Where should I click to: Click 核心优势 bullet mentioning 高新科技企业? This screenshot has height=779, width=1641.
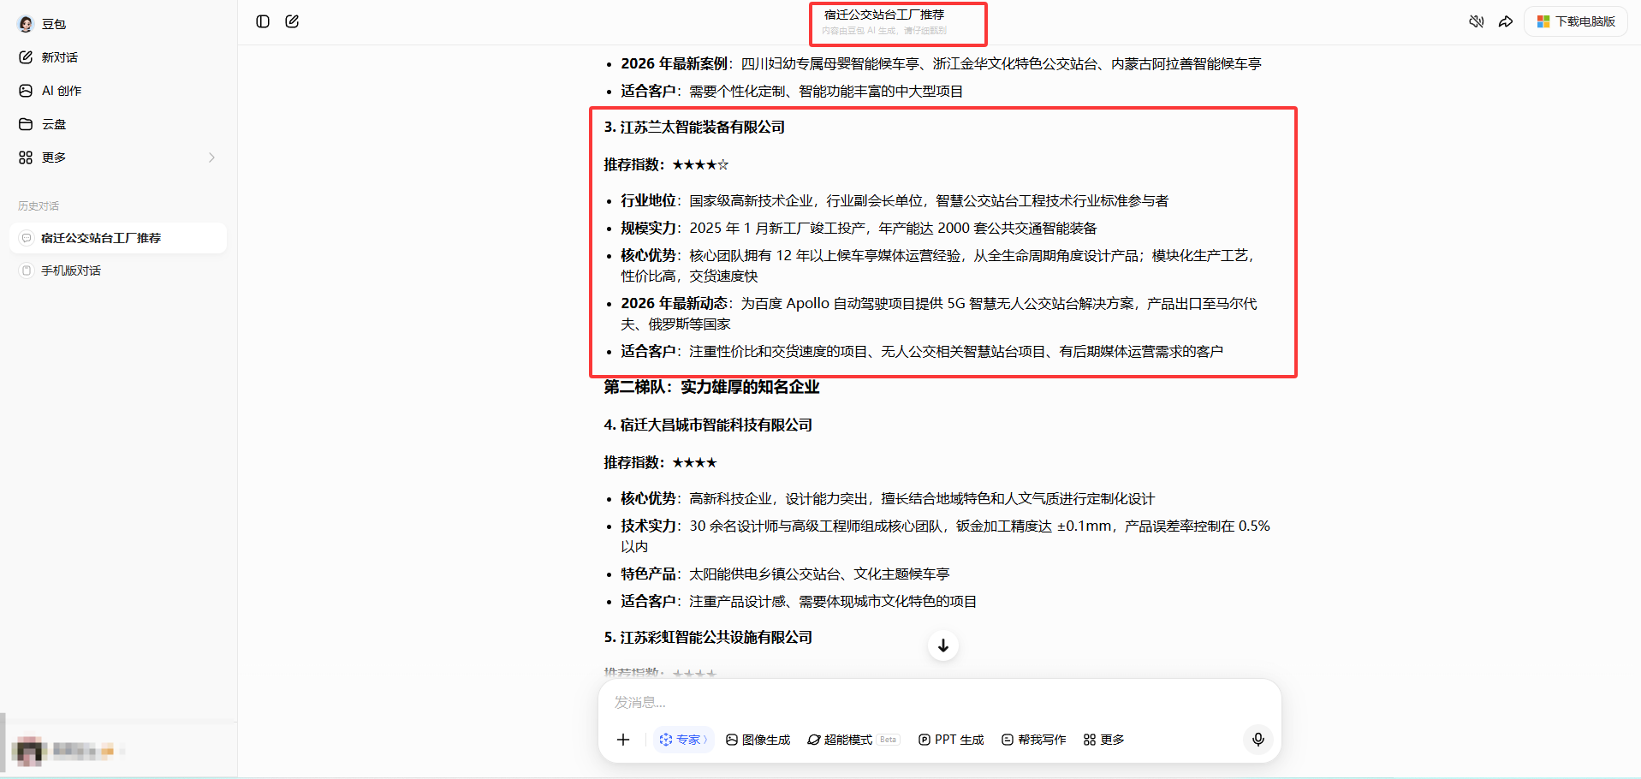(888, 499)
